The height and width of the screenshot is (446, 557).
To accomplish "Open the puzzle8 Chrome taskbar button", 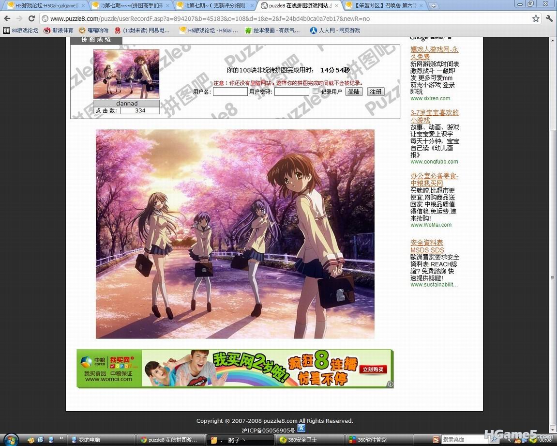I will [171, 440].
